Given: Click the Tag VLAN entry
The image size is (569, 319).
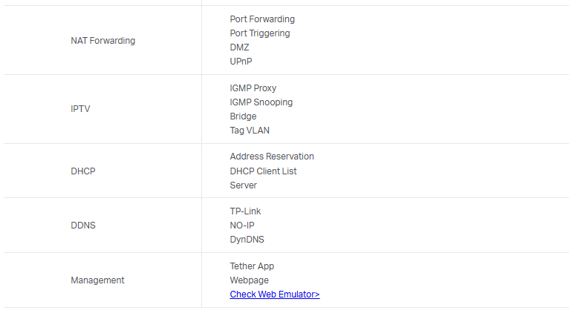Looking at the screenshot, I should [250, 131].
